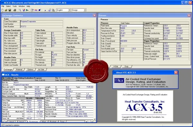Click the blue printer setup toolbar icon
Image resolution: width=193 pixels, height=127 pixels.
tap(50, 10)
